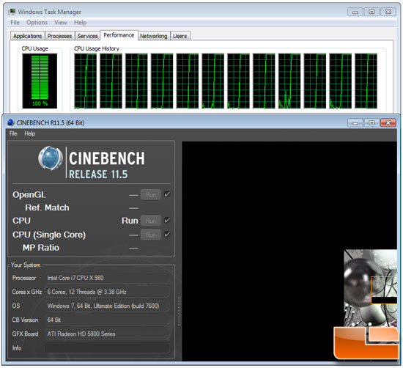Minimize the CINEBENCH window

(x=355, y=123)
